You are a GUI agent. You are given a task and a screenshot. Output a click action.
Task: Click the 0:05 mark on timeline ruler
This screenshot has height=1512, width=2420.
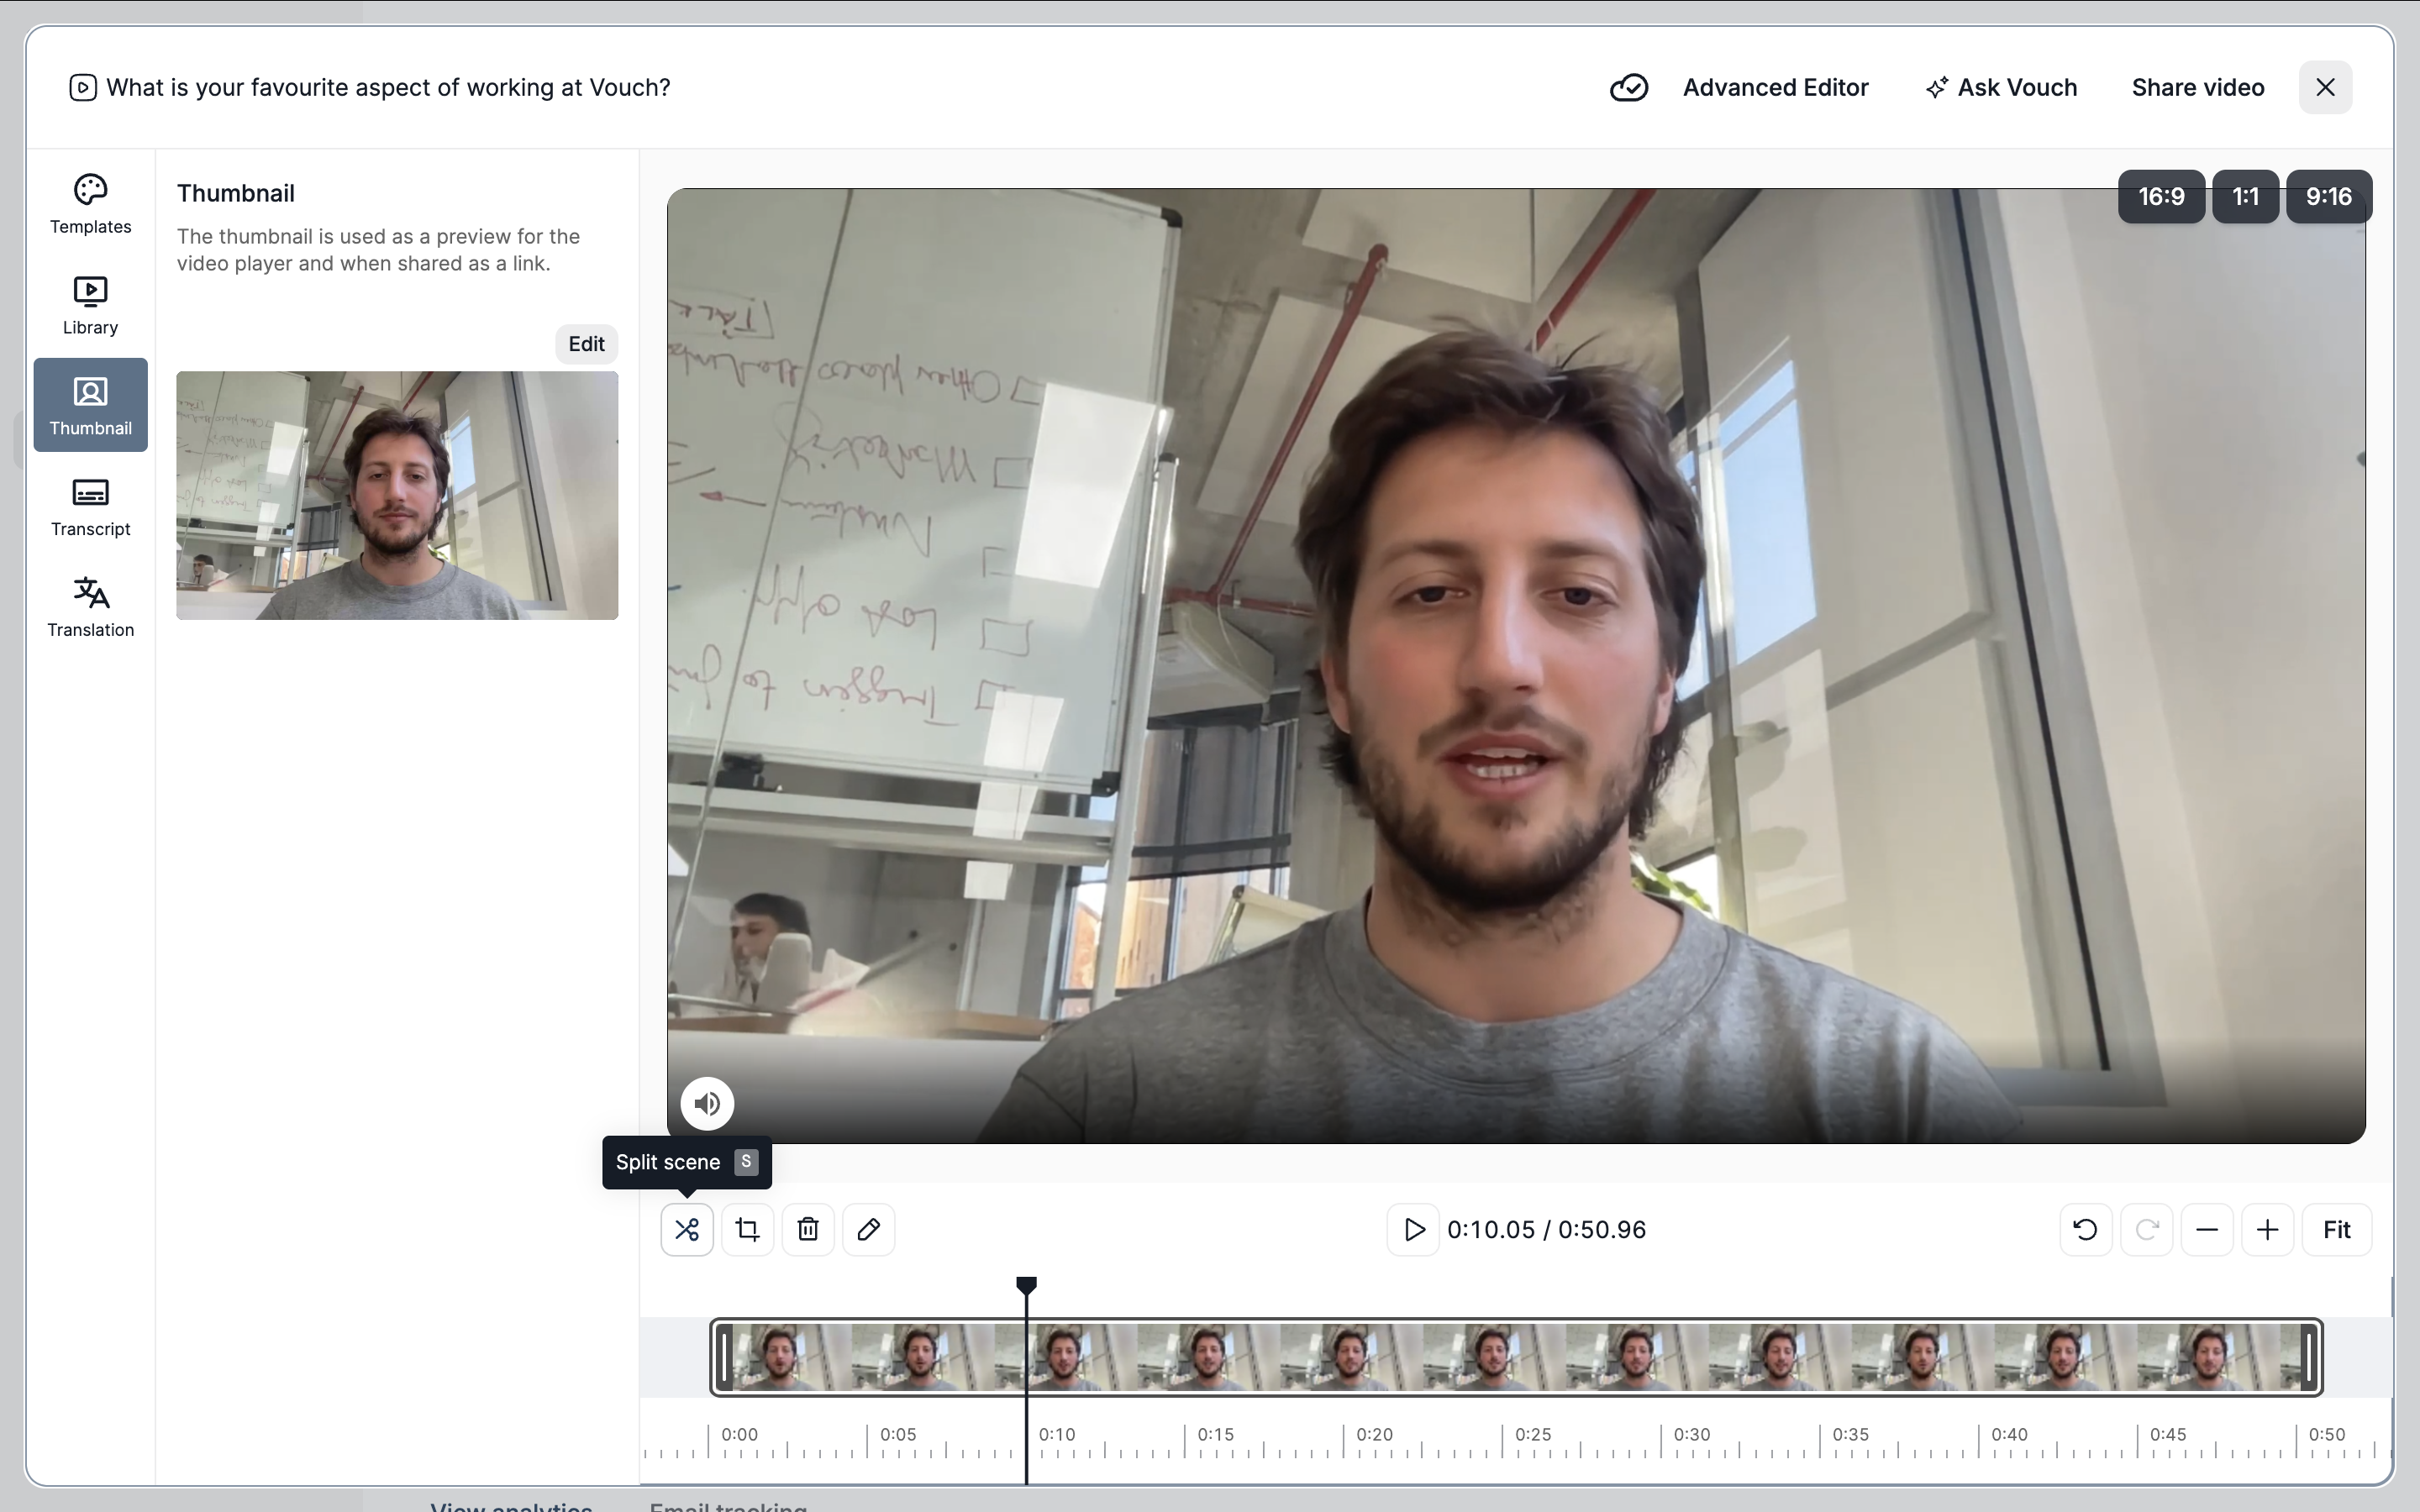(x=898, y=1434)
